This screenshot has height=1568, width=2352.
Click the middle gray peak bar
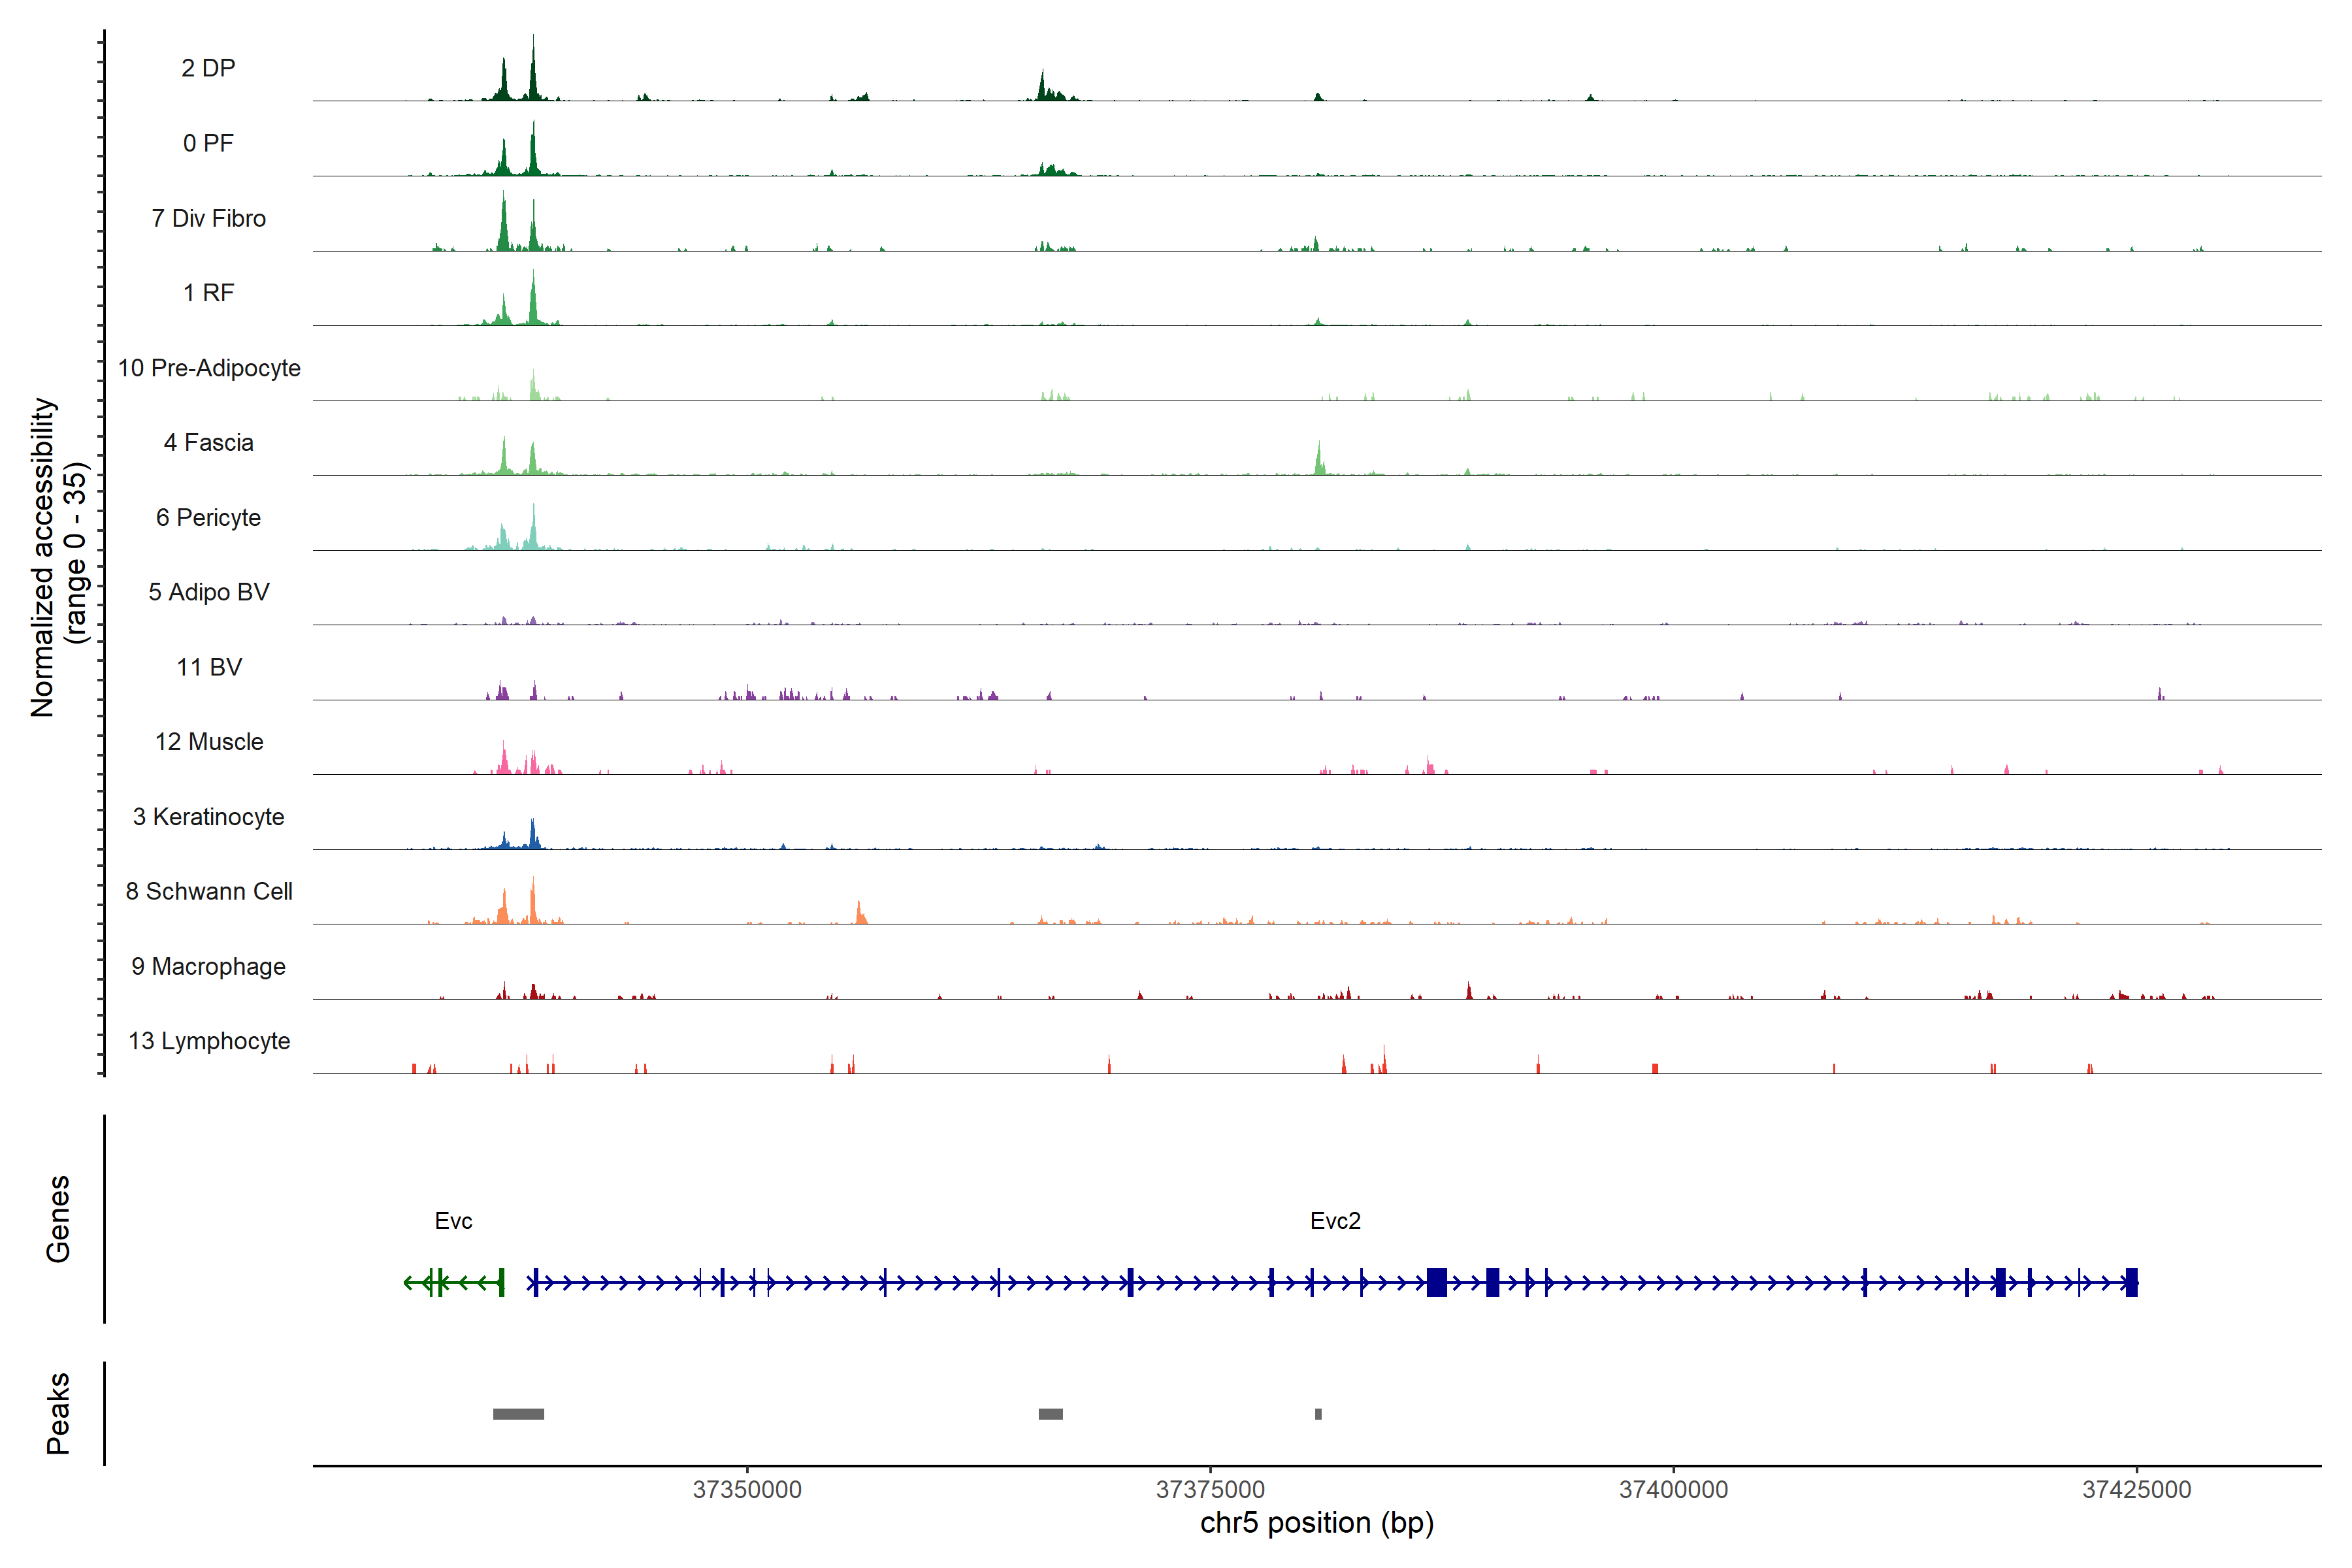(1050, 1414)
